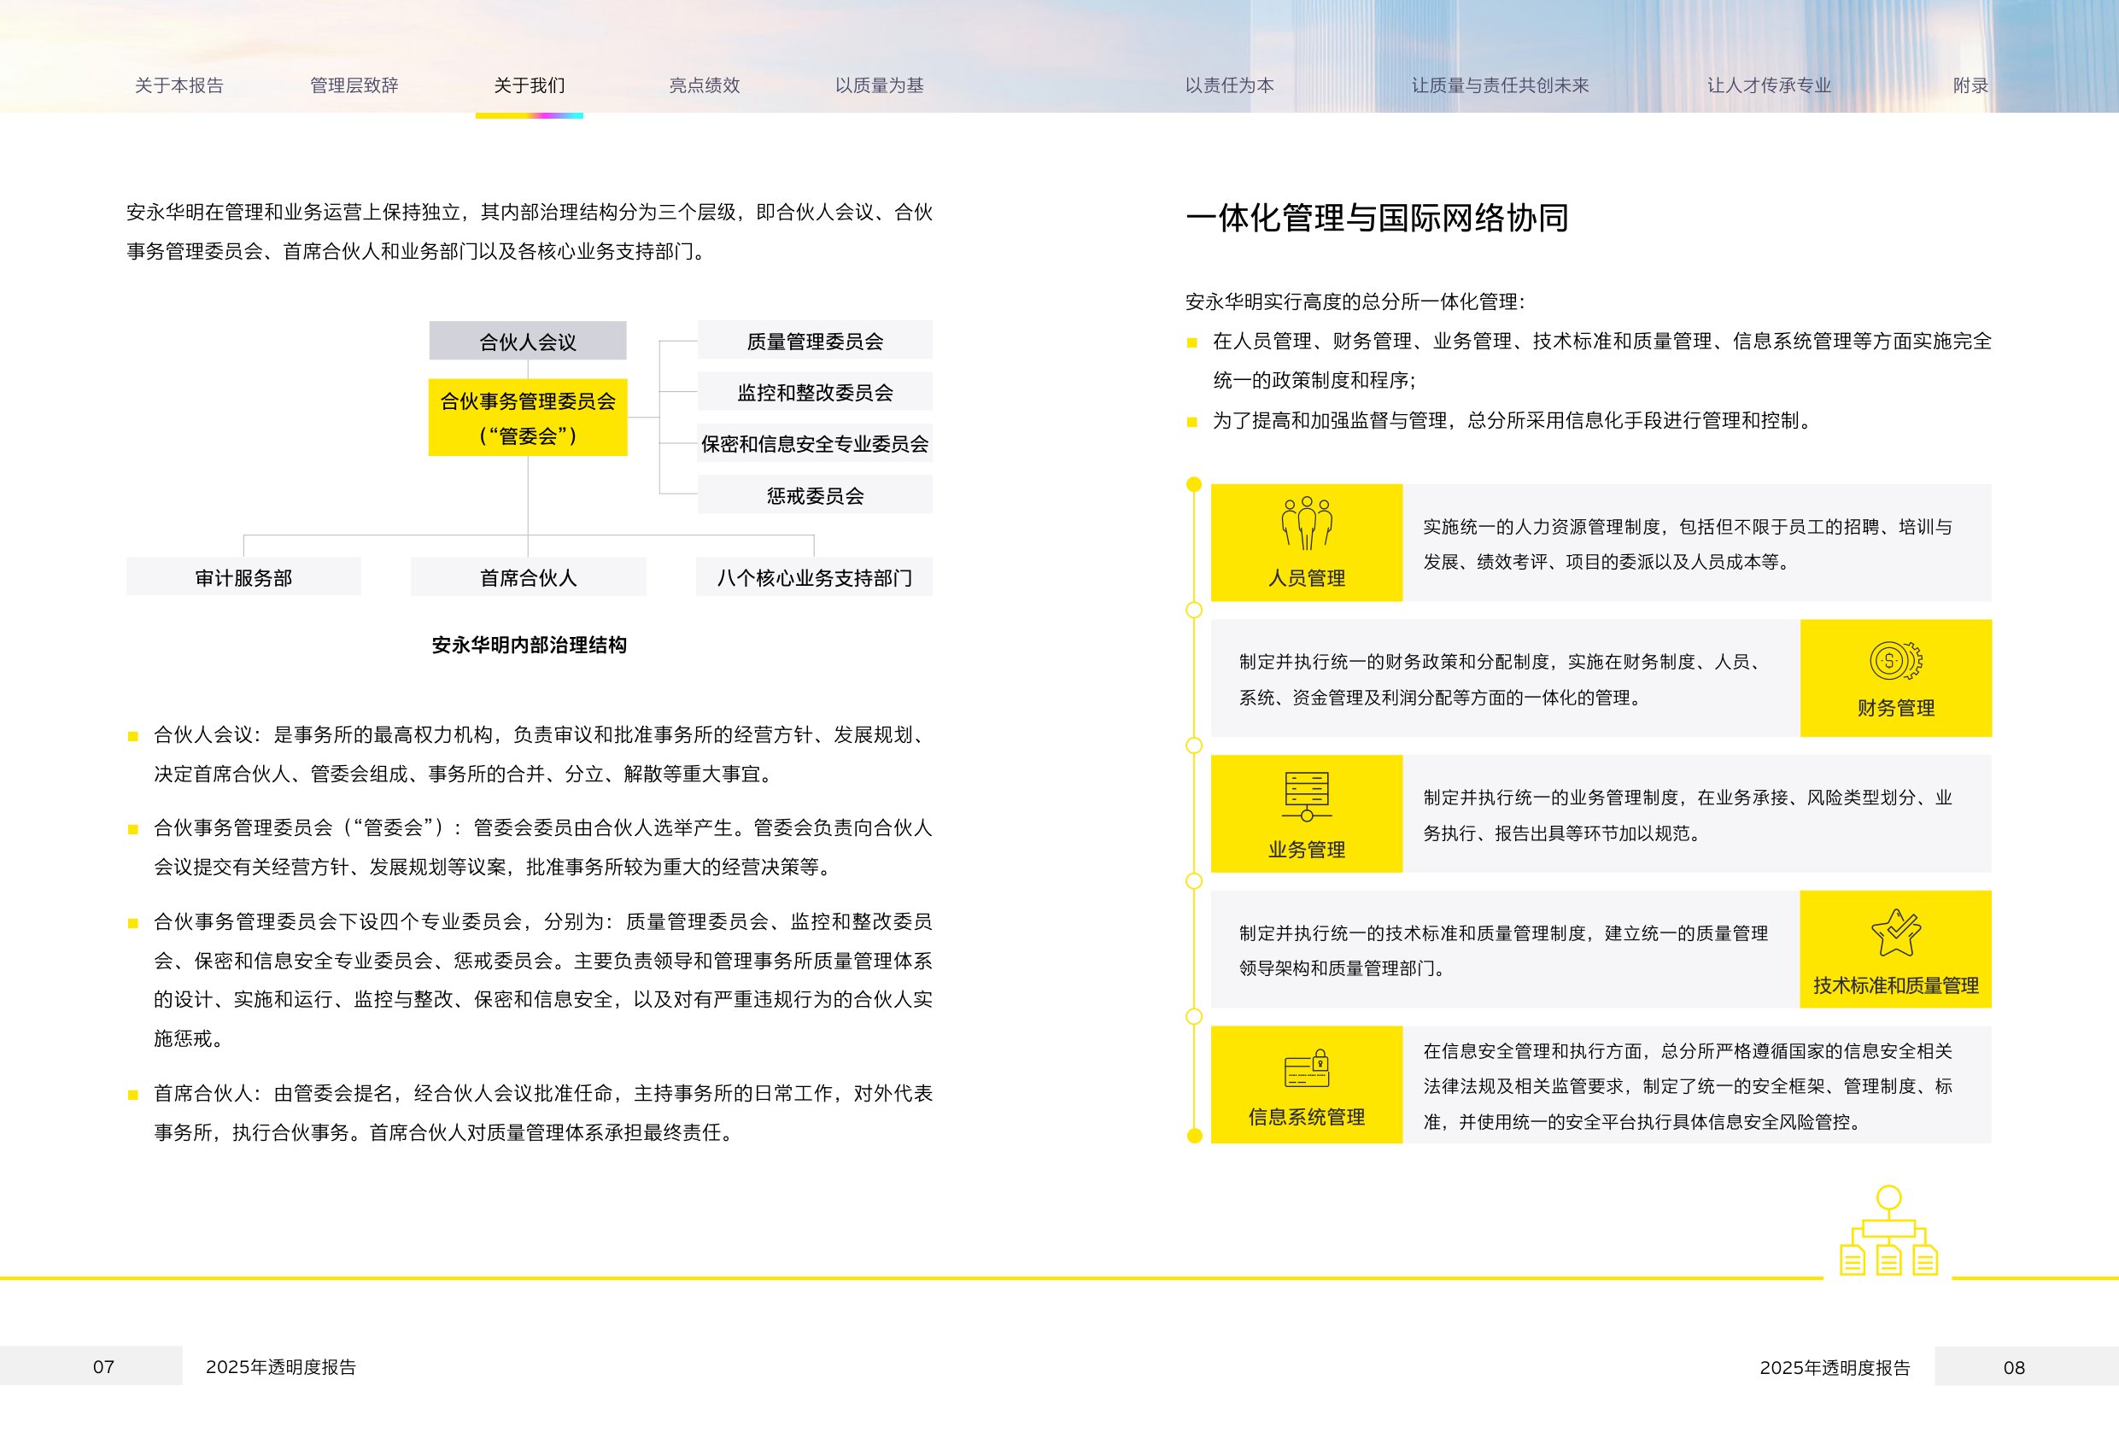
Task: Click the filled top timeline dot
Action: [x=1193, y=484]
